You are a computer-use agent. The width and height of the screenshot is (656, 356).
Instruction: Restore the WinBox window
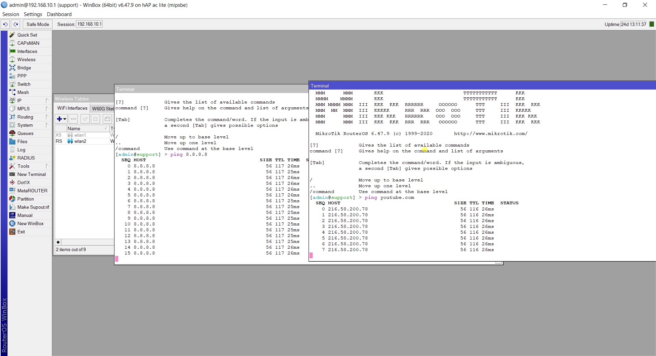[625, 5]
